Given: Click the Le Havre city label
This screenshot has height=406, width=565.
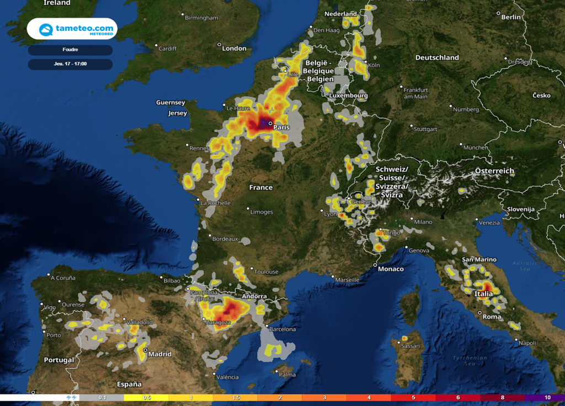Looking at the screenshot, I should point(238,108).
